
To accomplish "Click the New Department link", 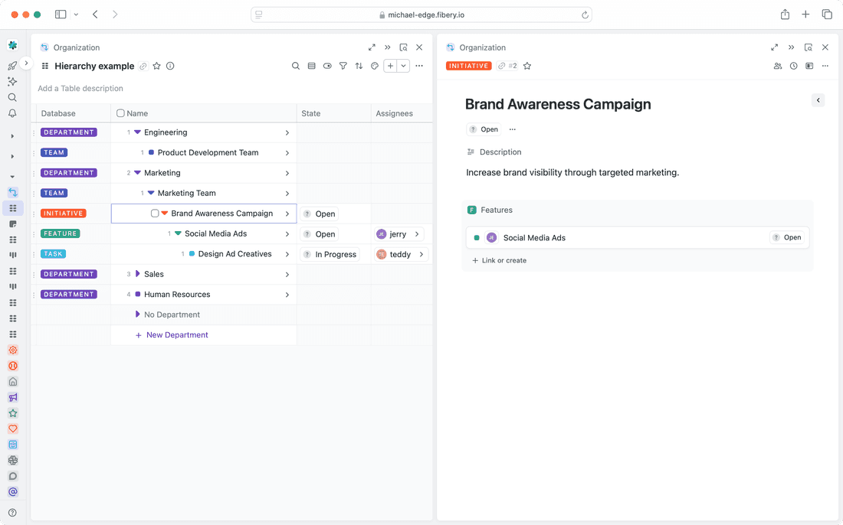I will coord(177,335).
